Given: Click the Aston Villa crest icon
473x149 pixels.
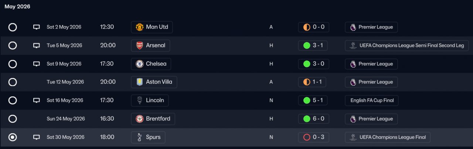Looking at the screenshot, I should pos(139,82).
